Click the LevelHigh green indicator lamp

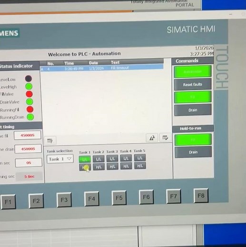click(x=29, y=86)
